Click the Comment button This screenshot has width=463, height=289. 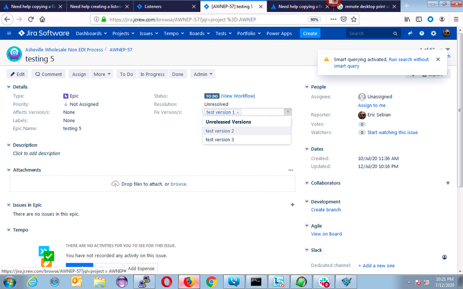49,74
